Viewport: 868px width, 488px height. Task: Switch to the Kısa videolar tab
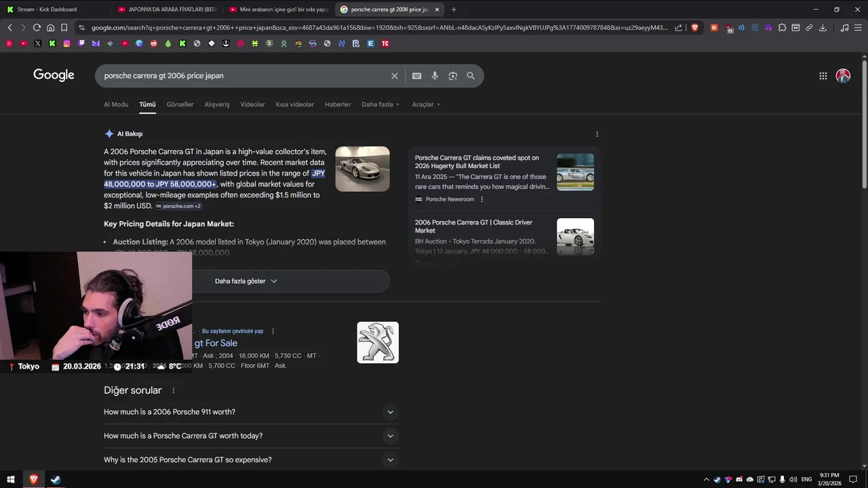tap(295, 104)
